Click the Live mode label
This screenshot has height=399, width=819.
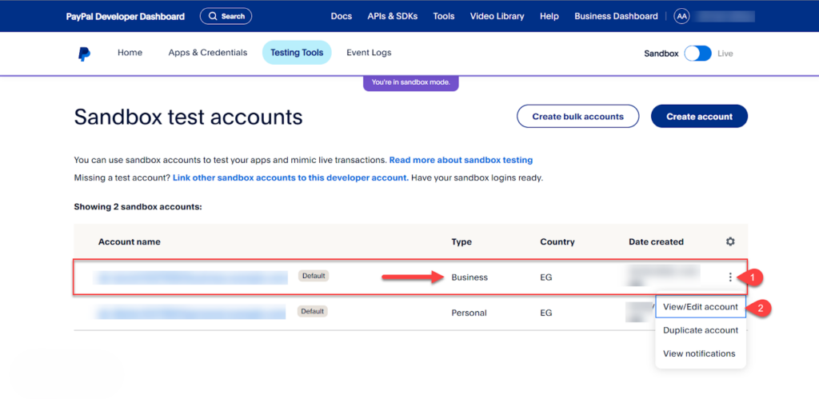tap(725, 54)
